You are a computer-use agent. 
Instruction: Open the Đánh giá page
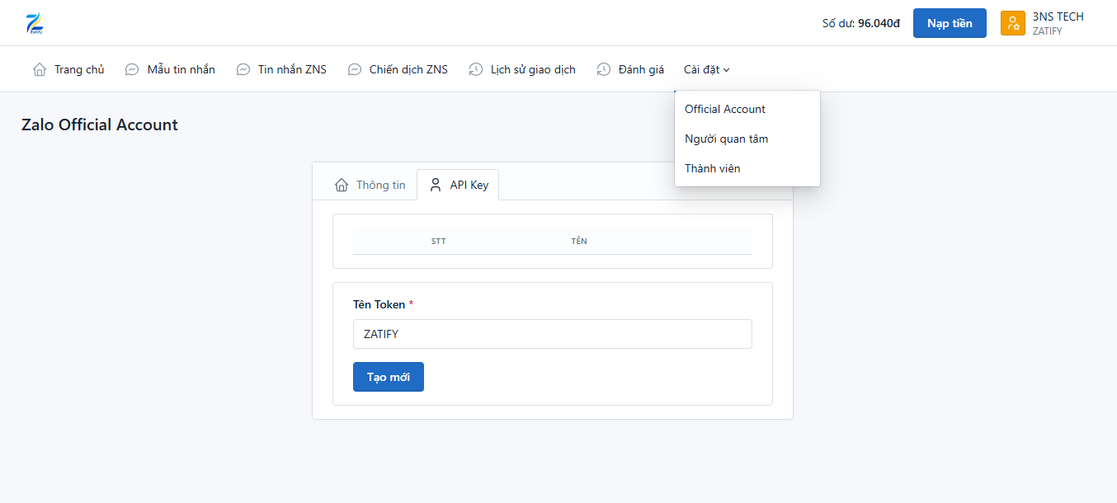[x=630, y=69]
